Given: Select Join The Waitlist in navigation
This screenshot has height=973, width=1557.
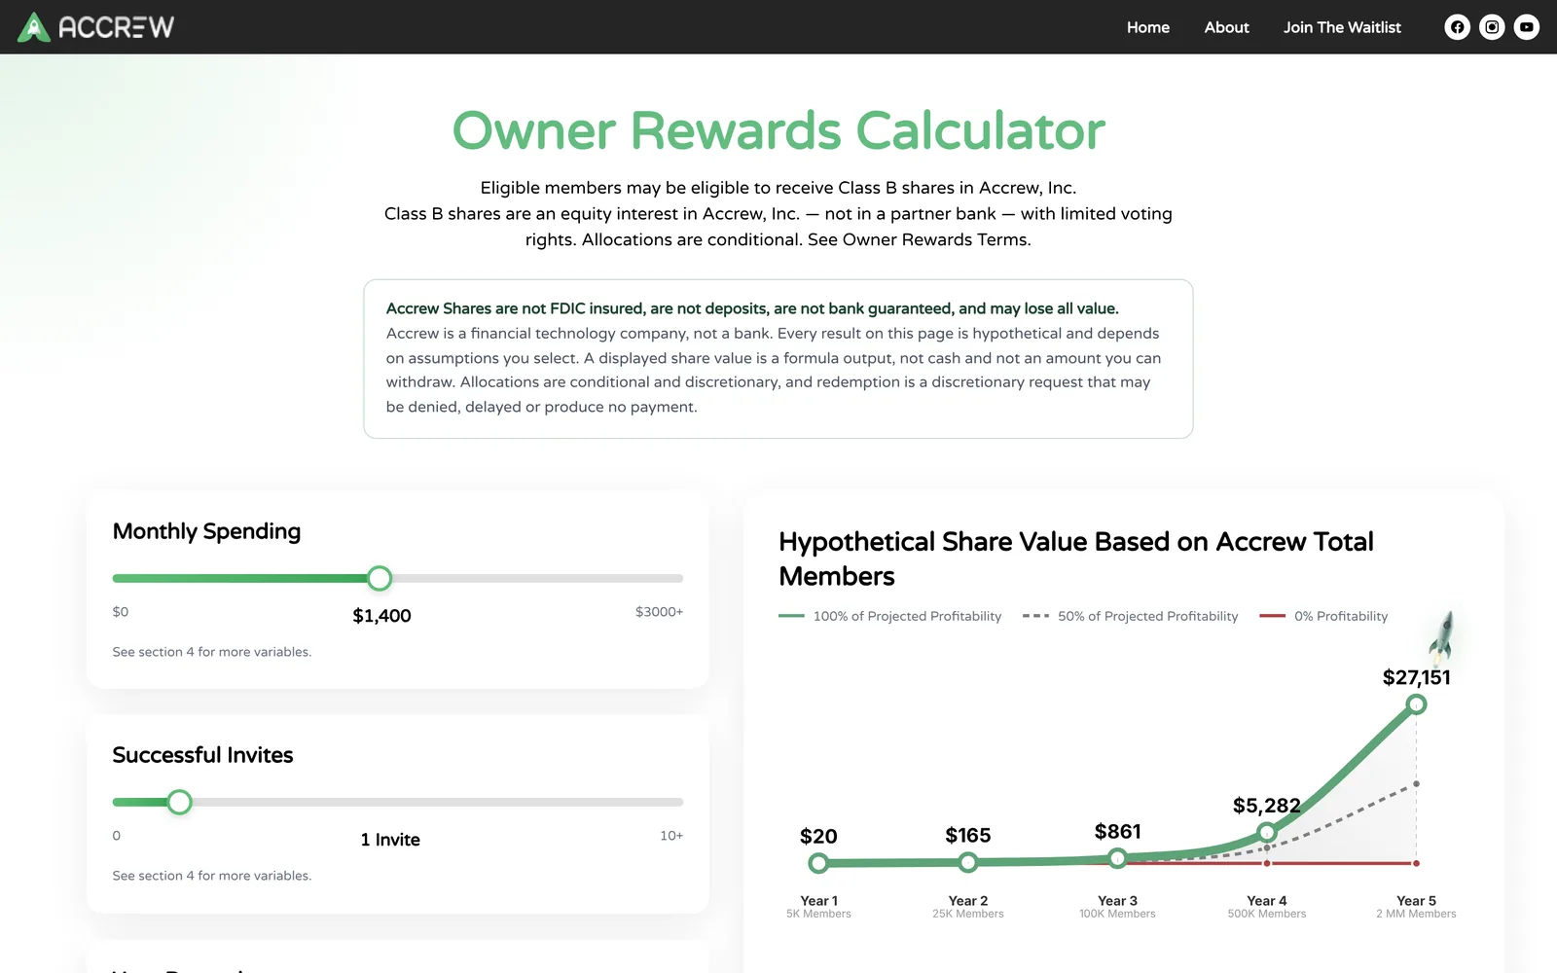Looking at the screenshot, I should pos(1342,27).
